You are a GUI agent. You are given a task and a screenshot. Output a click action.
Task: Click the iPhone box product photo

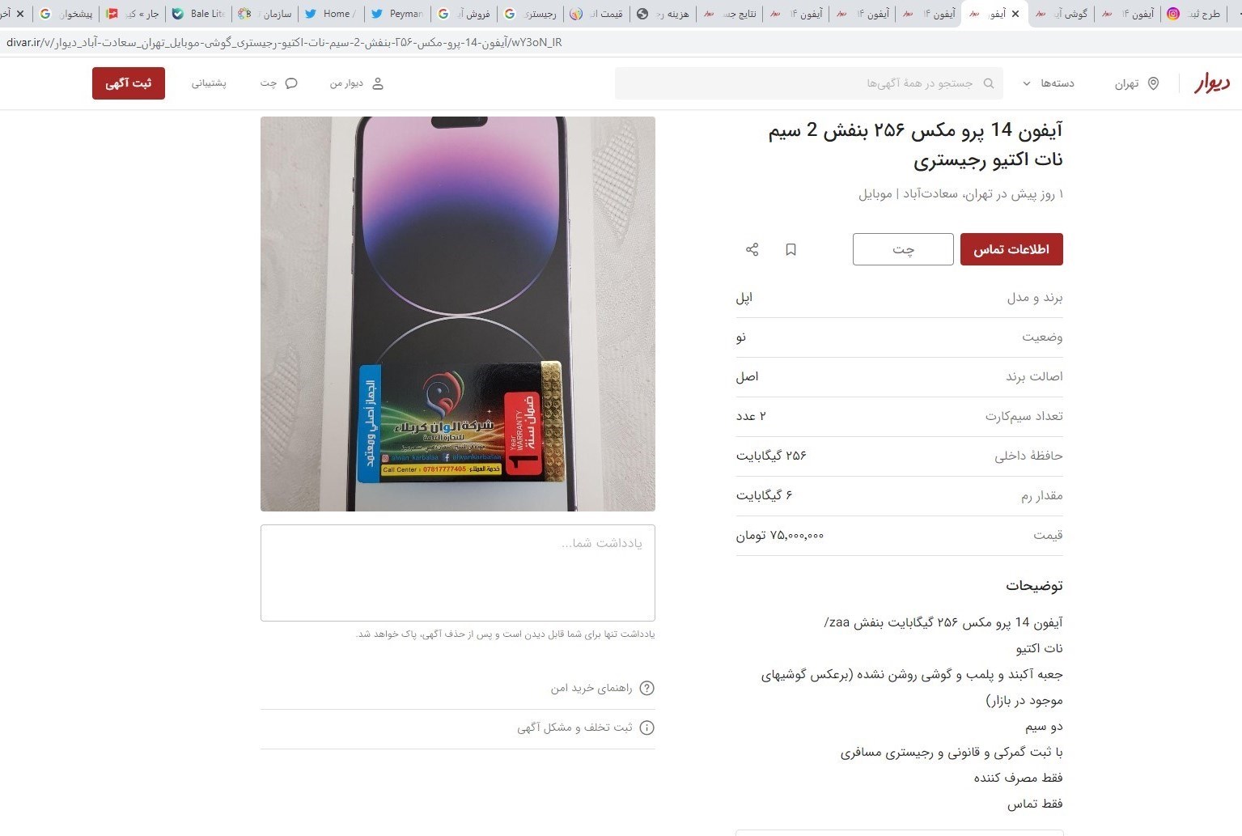[x=458, y=314]
